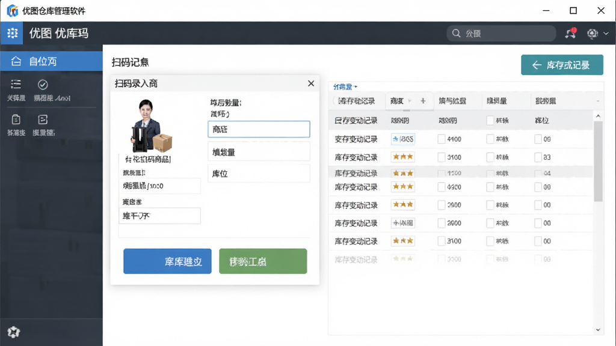The image size is (616, 346).
Task: Click the app logo in the title bar
Action: coord(12,11)
